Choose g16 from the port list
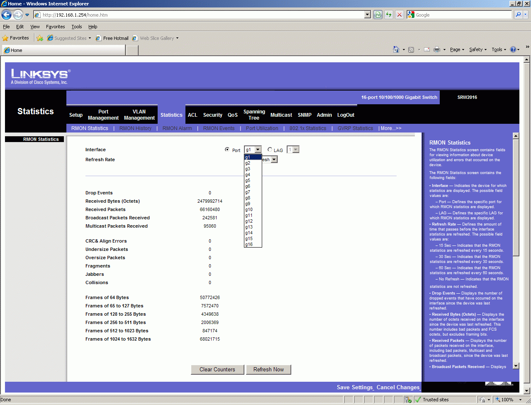 [x=253, y=244]
